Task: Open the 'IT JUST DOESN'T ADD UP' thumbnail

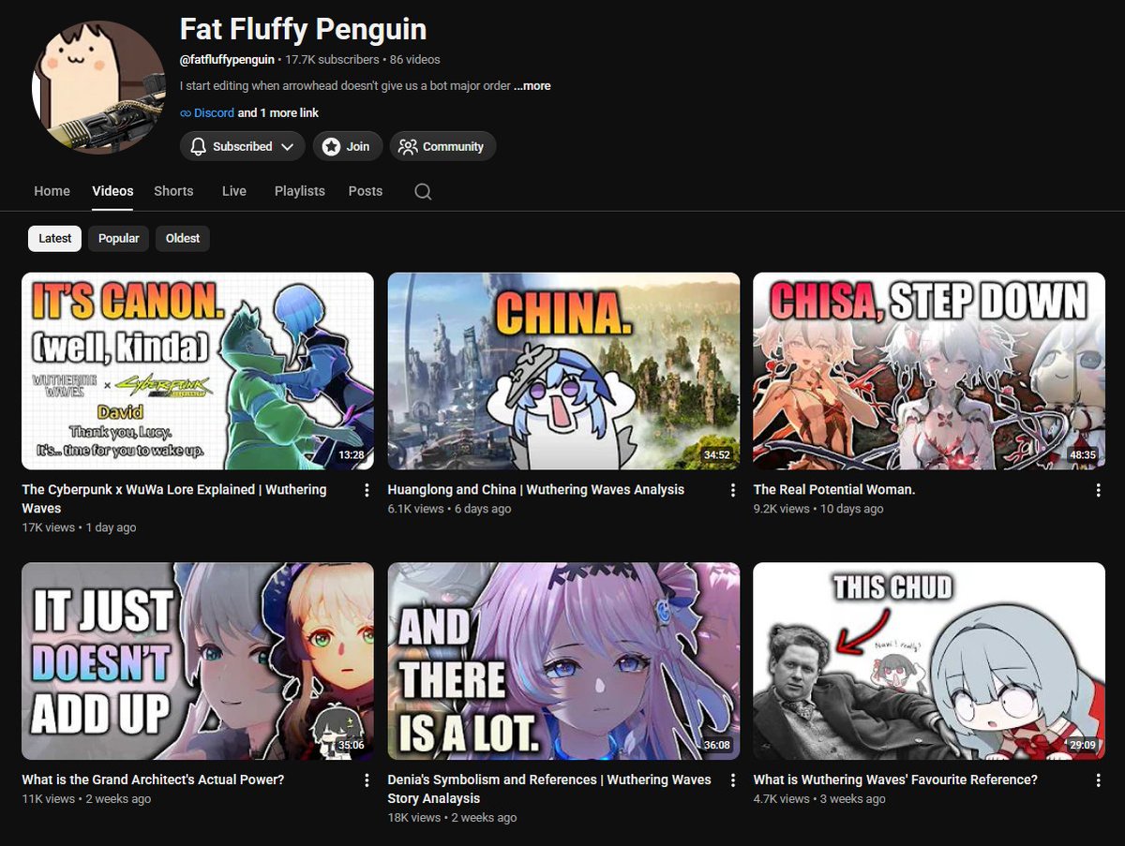Action: coord(198,661)
